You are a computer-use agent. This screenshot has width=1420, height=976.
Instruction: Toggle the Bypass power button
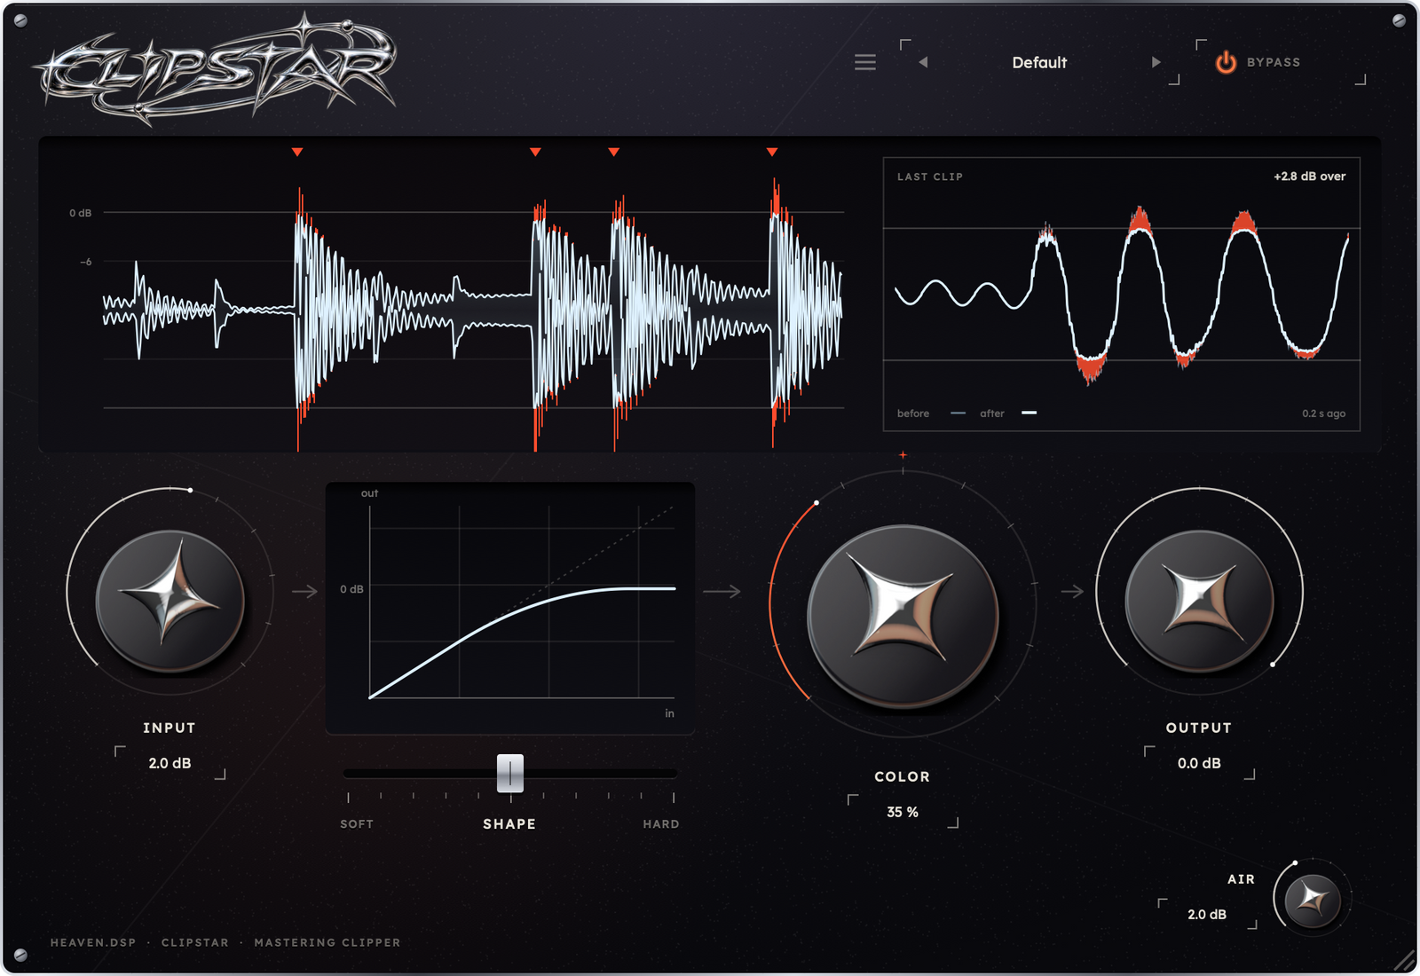pos(1226,62)
